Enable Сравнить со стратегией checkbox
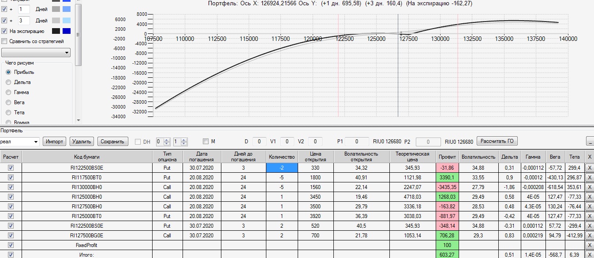Viewport: 594px width, 258px height. point(4,41)
